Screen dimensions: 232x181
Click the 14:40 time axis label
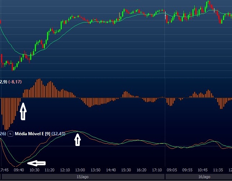(111, 170)
